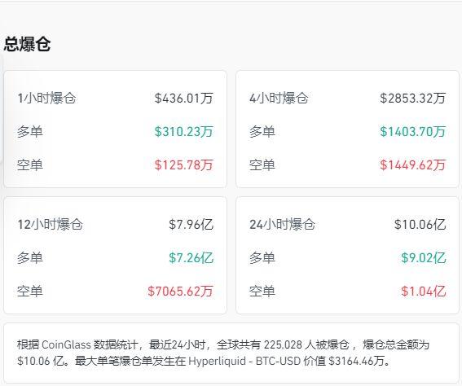Click the 4-hour short value $1449.62万

pos(413,164)
